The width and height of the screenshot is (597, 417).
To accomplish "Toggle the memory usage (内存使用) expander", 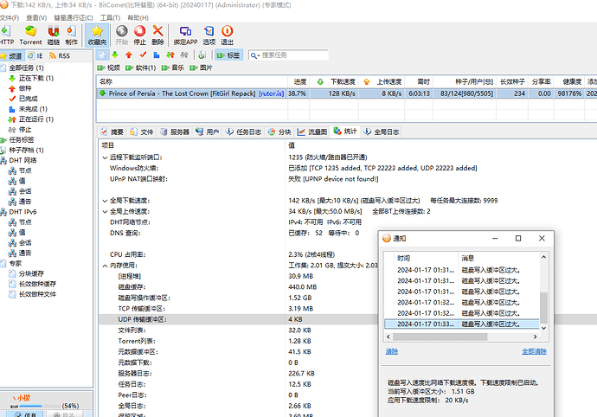I will [105, 266].
